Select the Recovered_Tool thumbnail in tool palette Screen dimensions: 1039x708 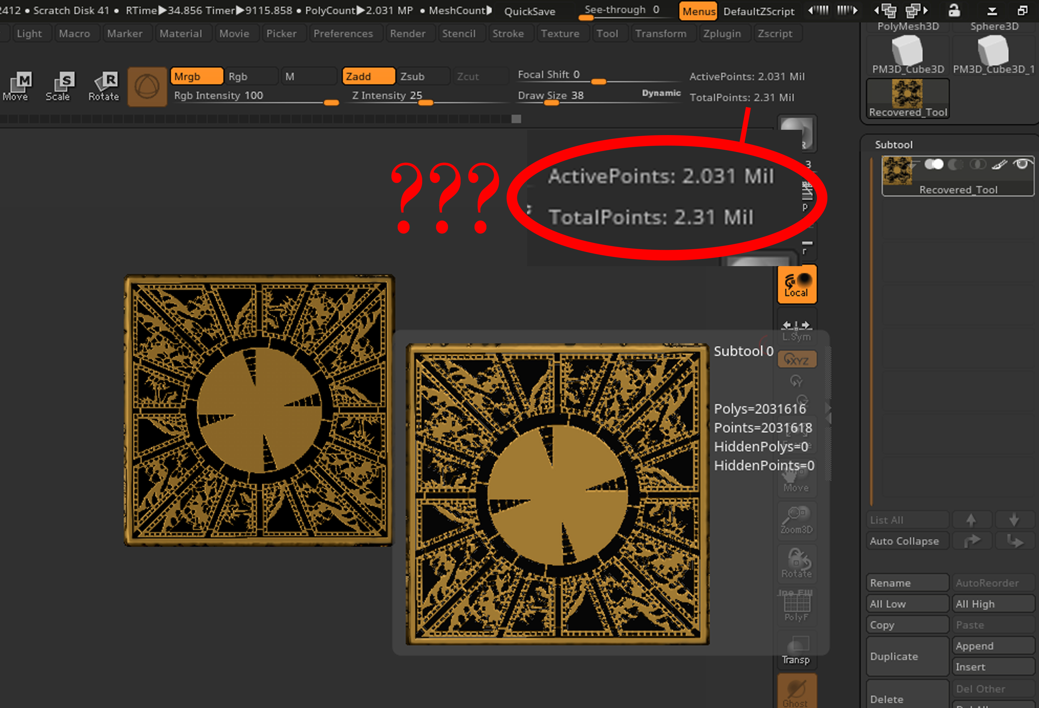pos(908,98)
